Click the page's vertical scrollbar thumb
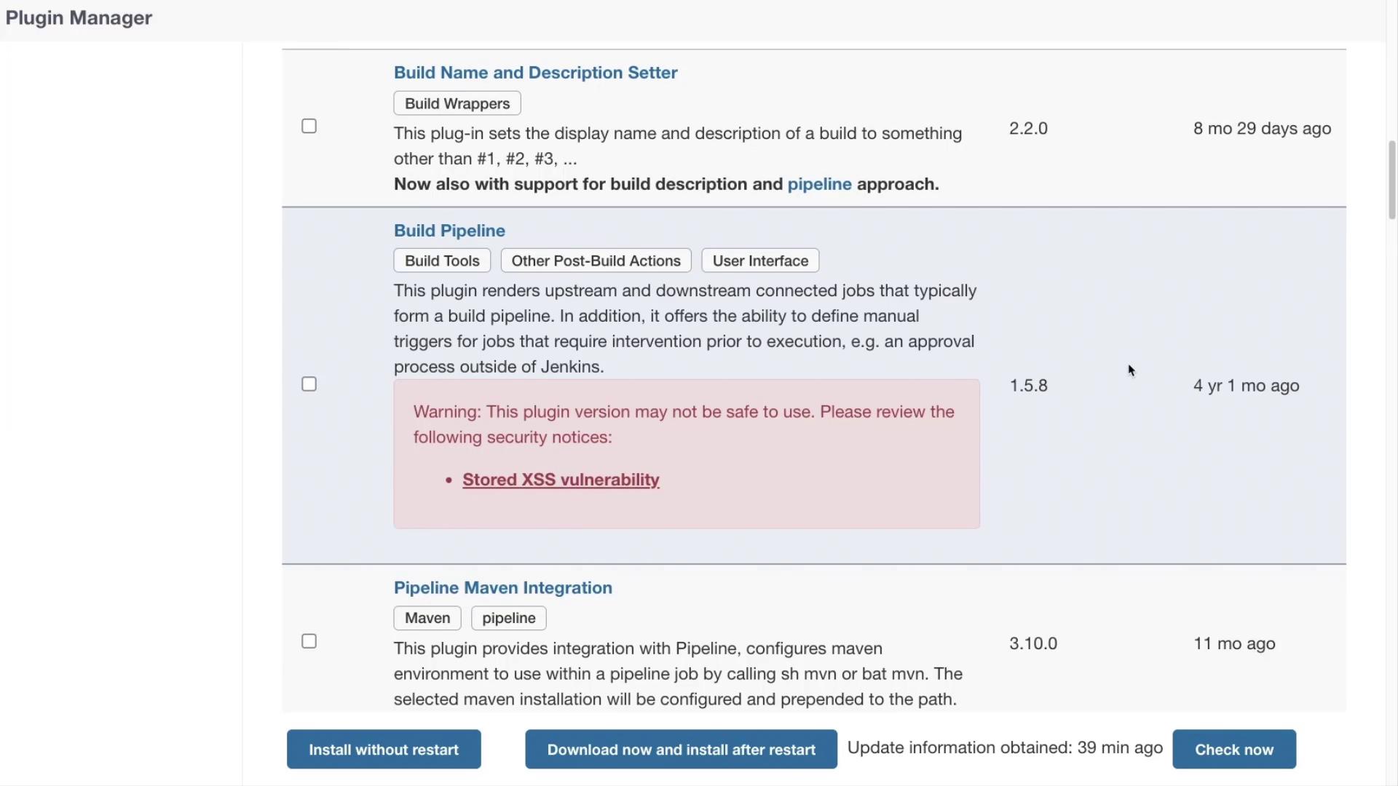1398x786 pixels. [1392, 178]
